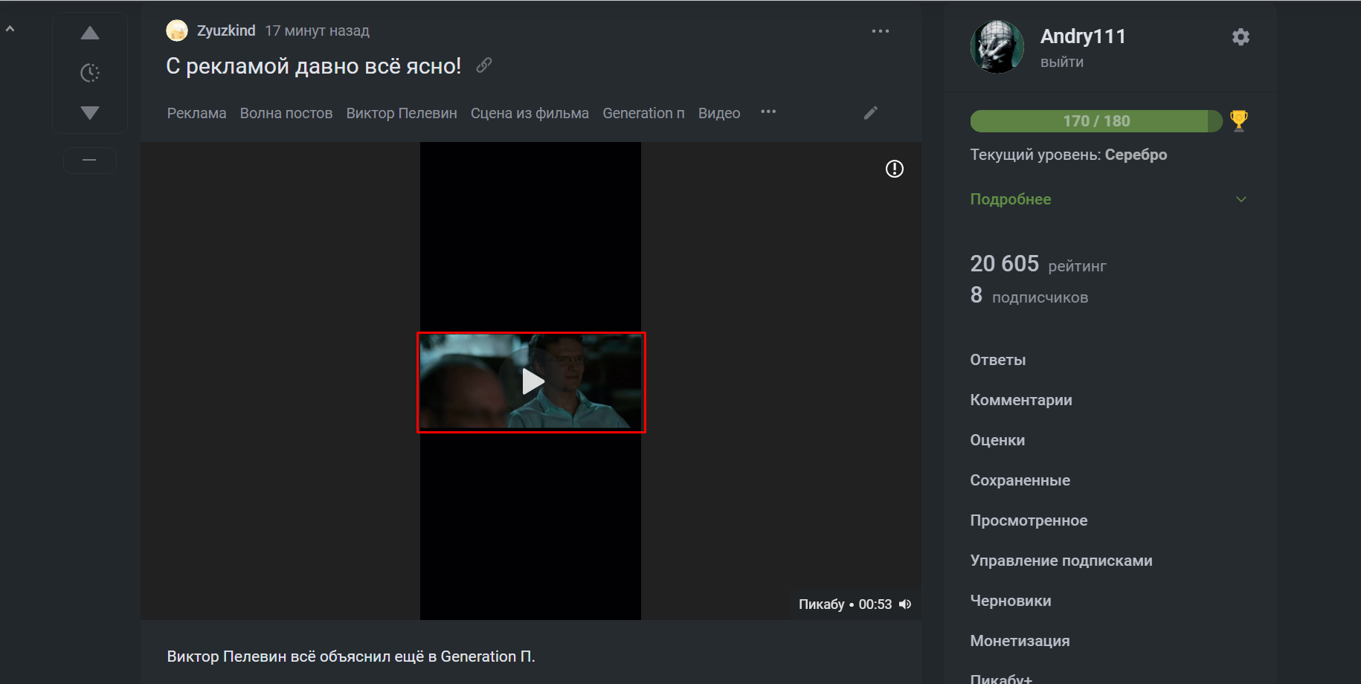Click the small caret at far left edge
Image resolution: width=1361 pixels, height=684 pixels.
(10, 29)
